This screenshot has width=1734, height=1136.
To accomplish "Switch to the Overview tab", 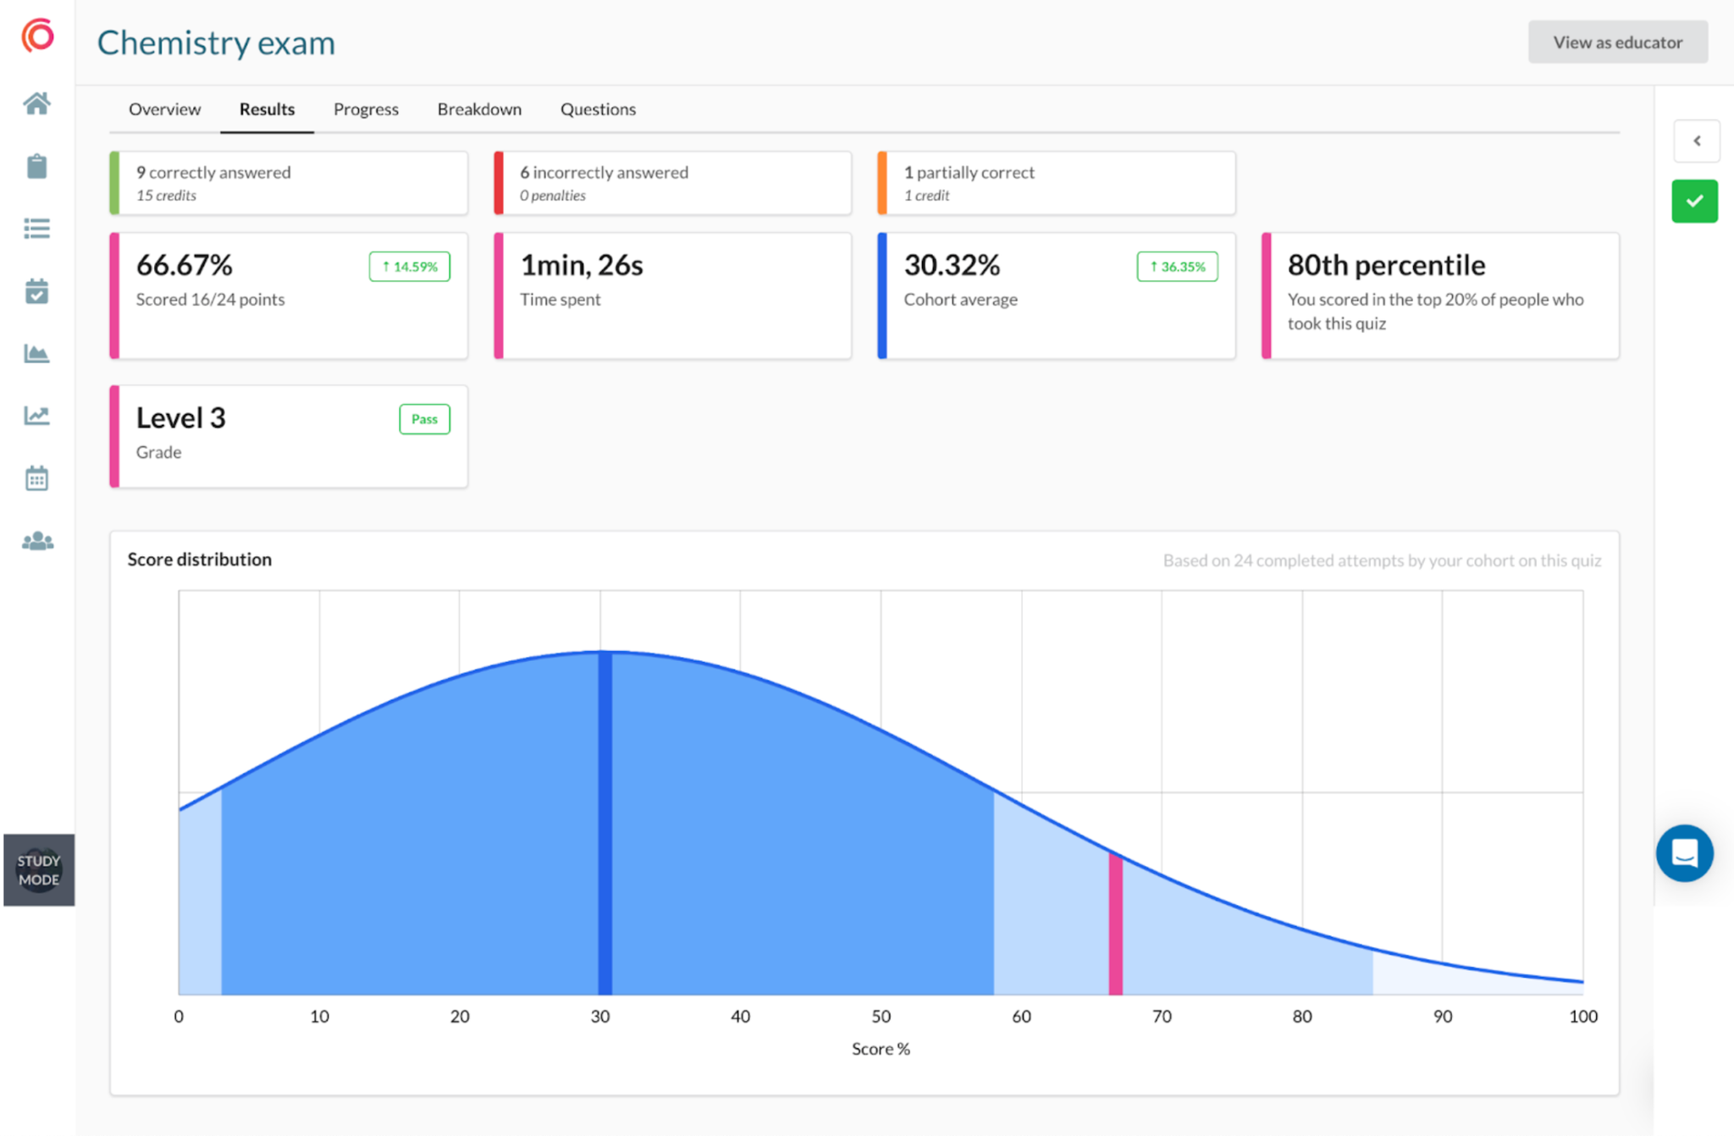I will coord(164,109).
